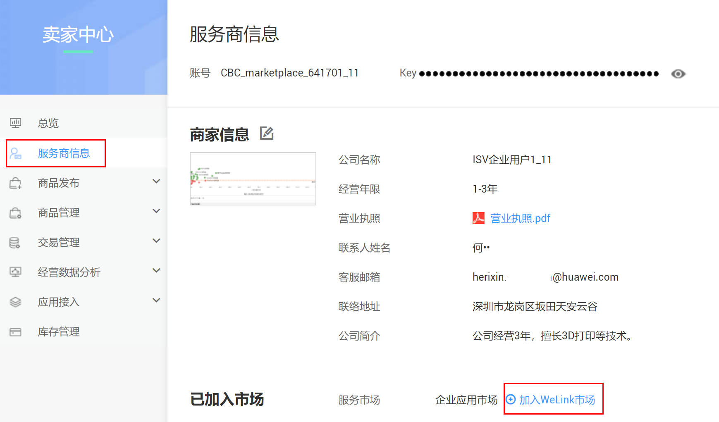The image size is (719, 422).
Task: Click the 加入WeLink市场 link
Action: point(557,400)
